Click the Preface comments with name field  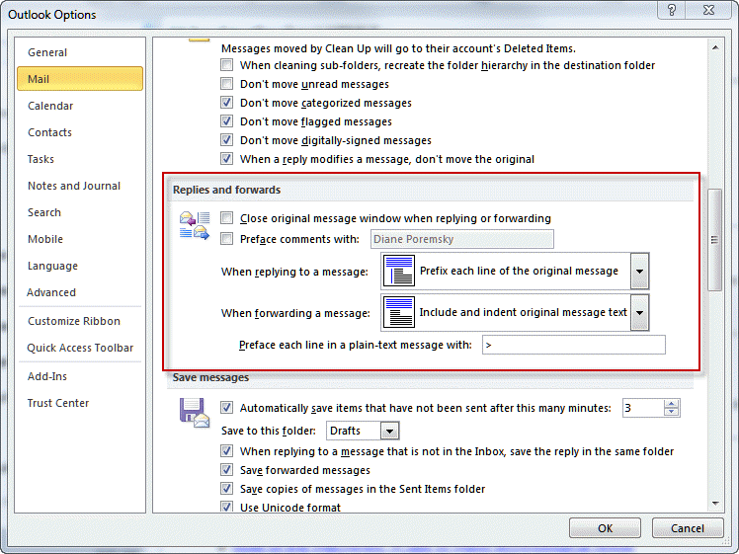click(x=462, y=239)
